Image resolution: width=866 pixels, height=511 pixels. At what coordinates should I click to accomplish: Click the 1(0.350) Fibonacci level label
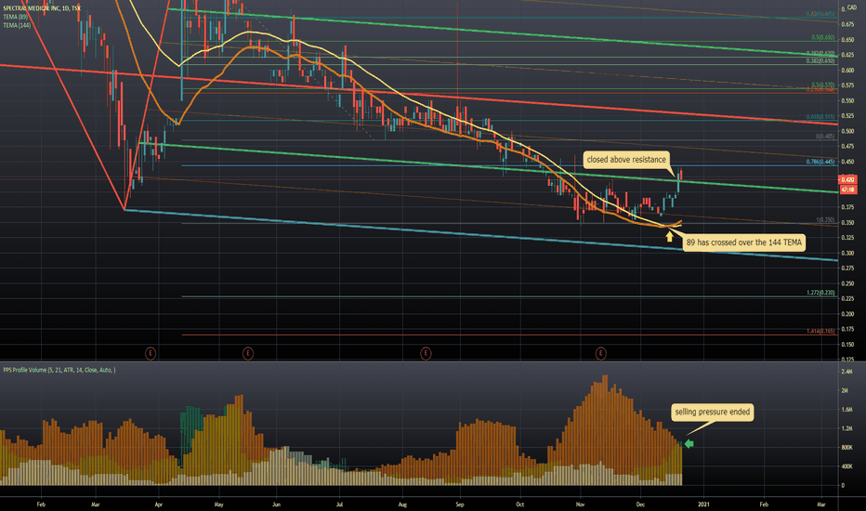825,220
